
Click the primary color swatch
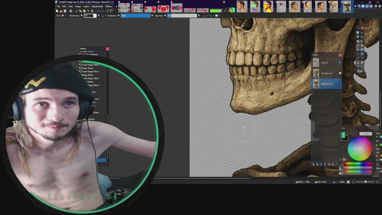(x=342, y=135)
